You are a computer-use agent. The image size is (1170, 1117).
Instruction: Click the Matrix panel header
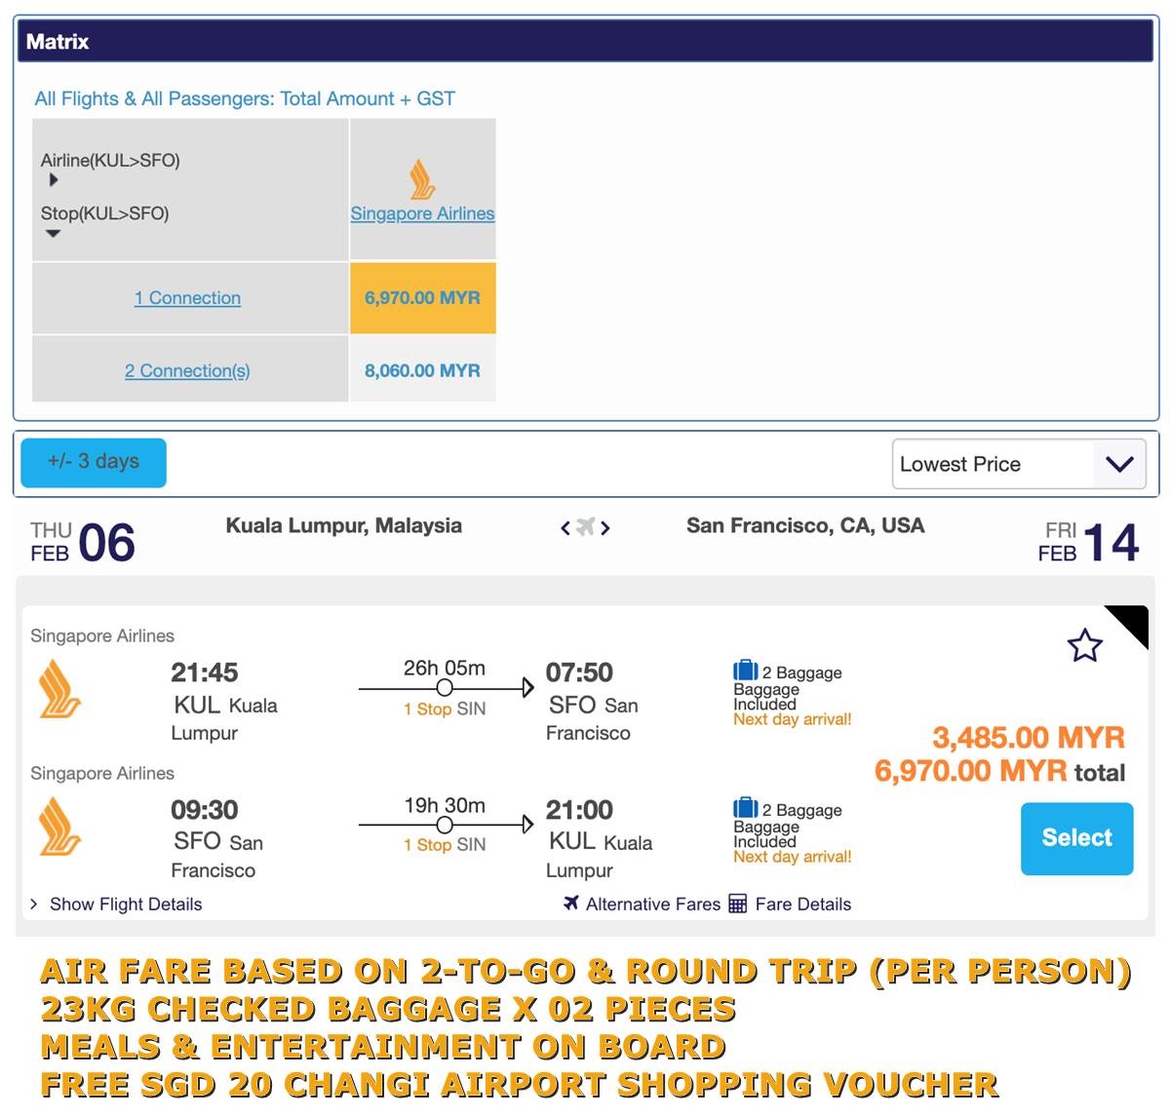click(585, 41)
